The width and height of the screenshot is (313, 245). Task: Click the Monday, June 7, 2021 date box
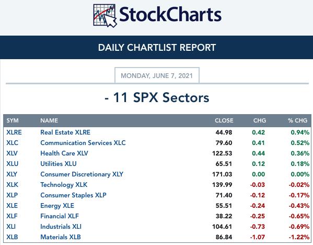point(157,75)
